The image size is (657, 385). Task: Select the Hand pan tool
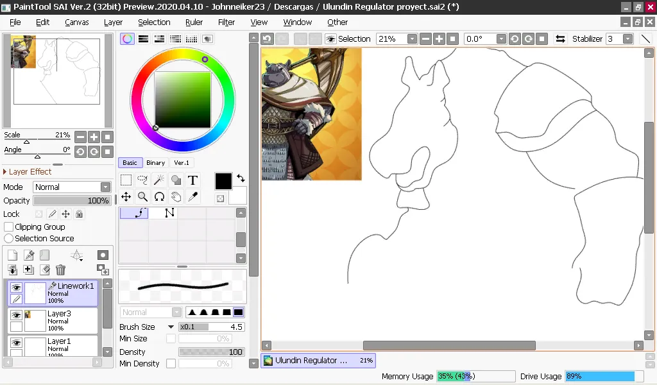click(176, 197)
